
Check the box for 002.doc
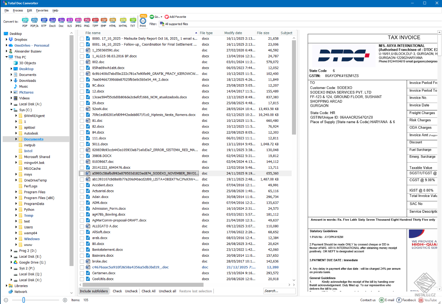pos(82,62)
